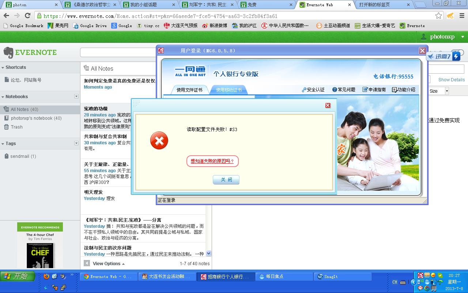468x293 pixels.
Task: Open the Chrome menu button
Action: (462, 16)
